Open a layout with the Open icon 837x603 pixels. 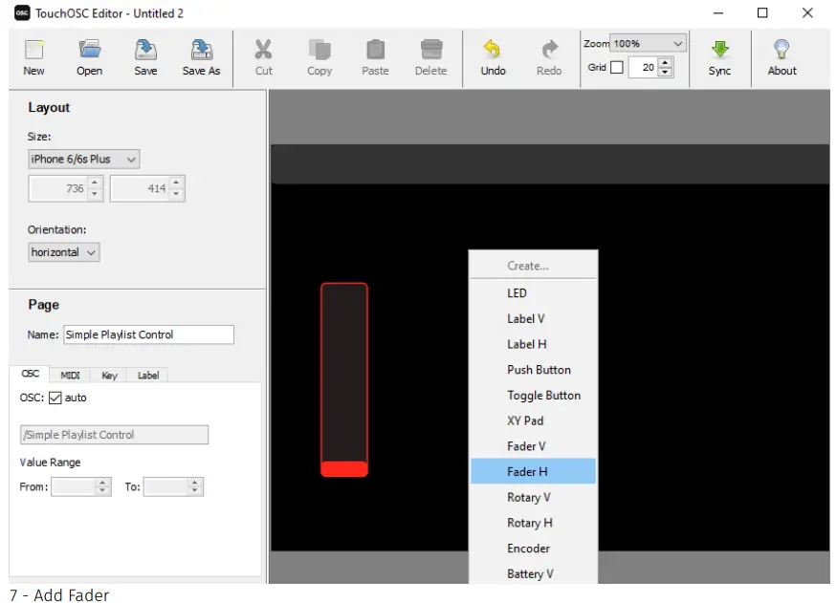tap(90, 50)
